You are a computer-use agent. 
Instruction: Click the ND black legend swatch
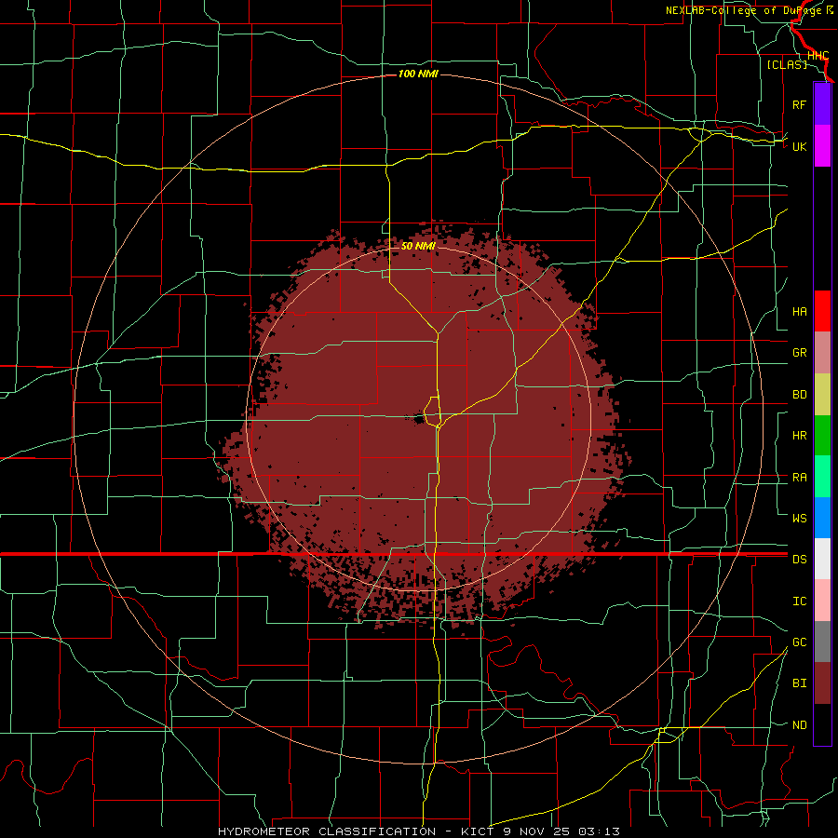point(822,724)
